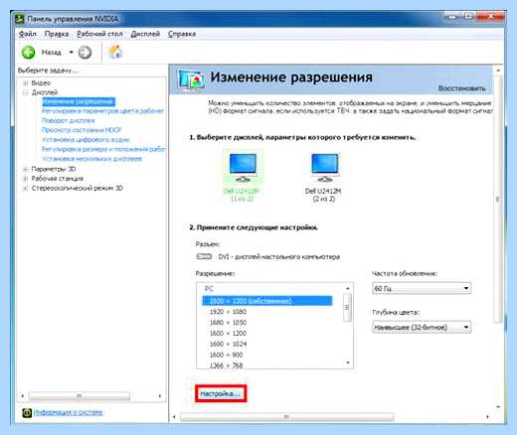Screen dimensions: 517x435
Task: Select resolution 1600 x 900
Action: click(x=227, y=355)
